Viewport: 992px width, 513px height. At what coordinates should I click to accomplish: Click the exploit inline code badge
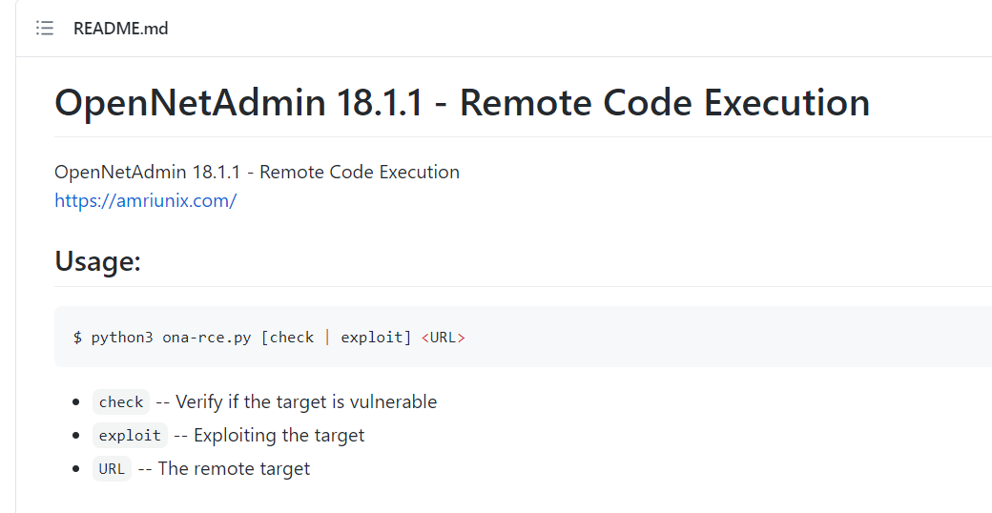click(130, 435)
